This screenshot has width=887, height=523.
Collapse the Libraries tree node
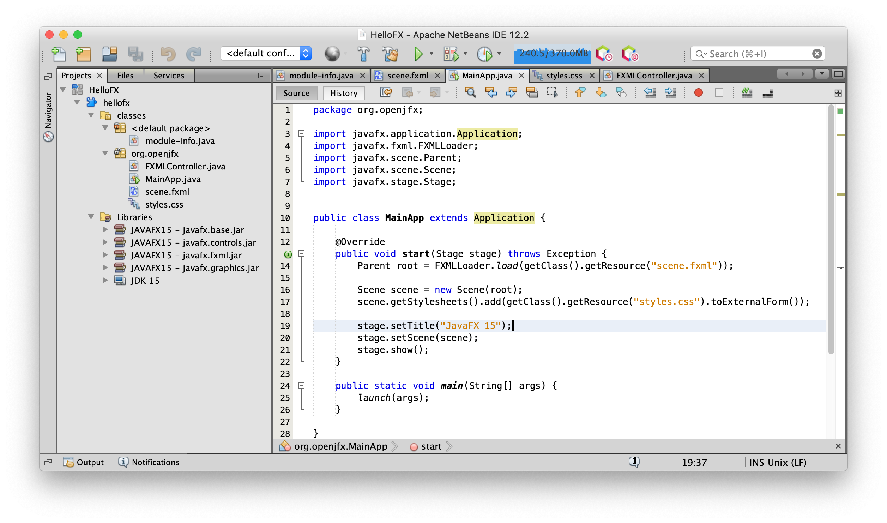point(91,217)
